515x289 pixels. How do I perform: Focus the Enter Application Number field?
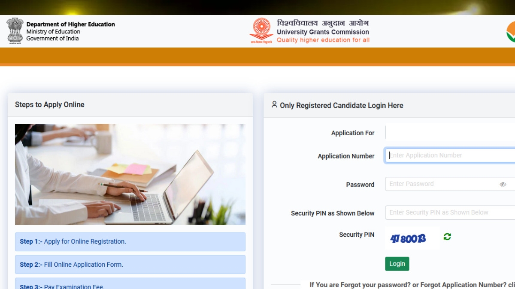450,155
